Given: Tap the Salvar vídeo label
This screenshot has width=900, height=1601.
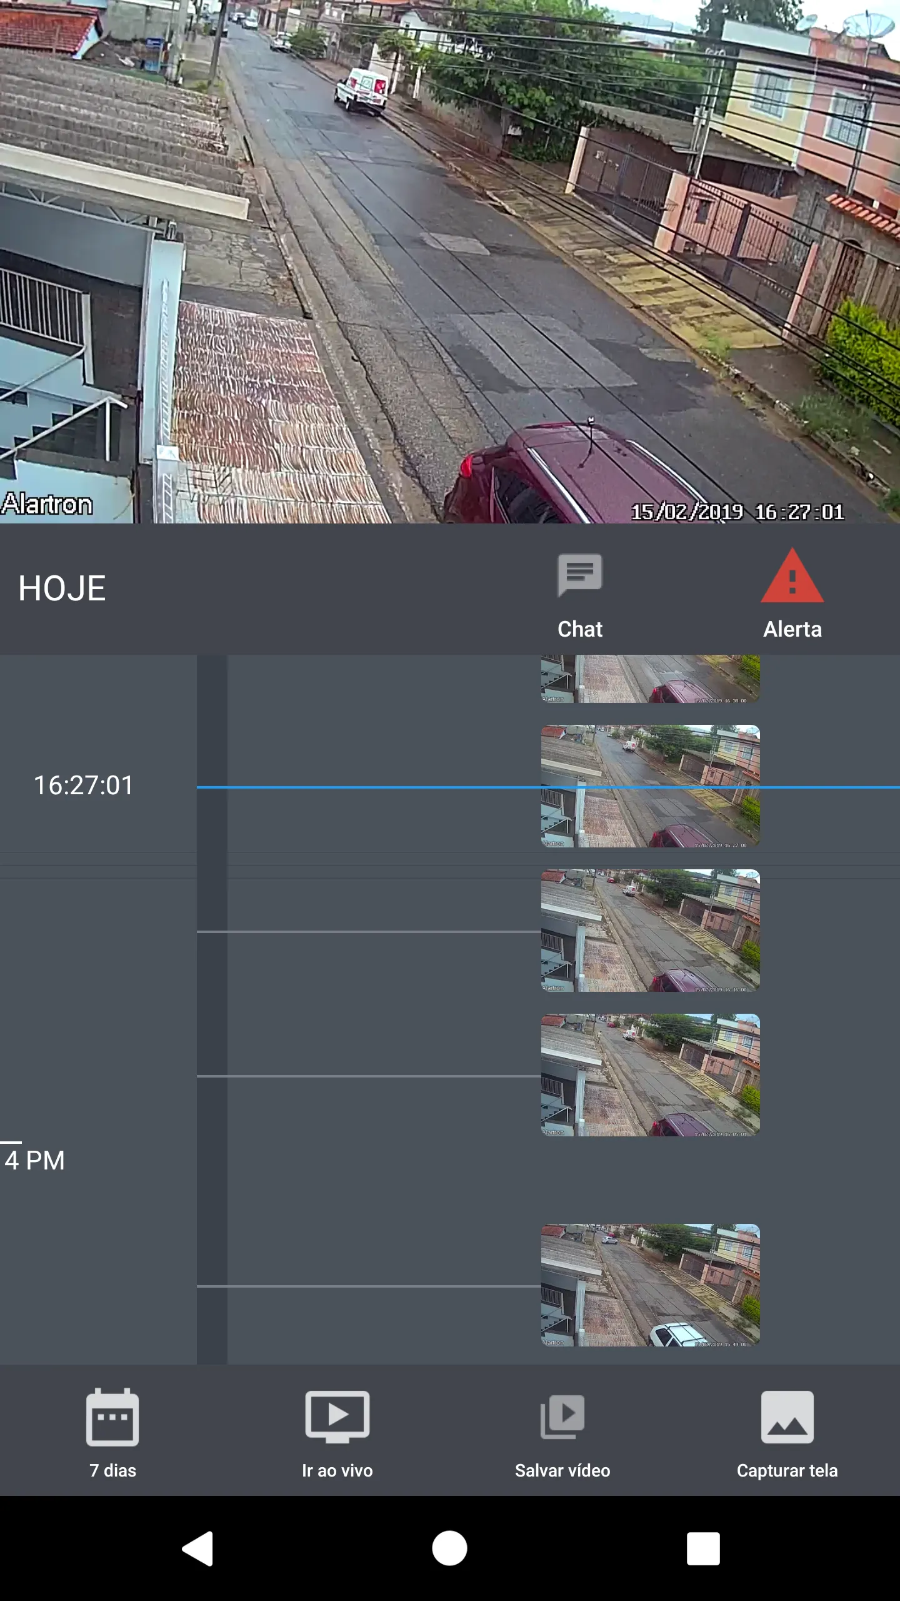Looking at the screenshot, I should coord(562,1470).
